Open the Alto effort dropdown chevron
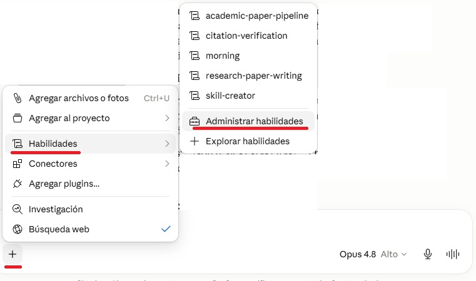Image resolution: width=476 pixels, height=281 pixels. coord(404,254)
